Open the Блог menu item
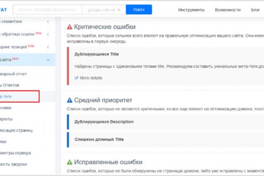 (255, 10)
